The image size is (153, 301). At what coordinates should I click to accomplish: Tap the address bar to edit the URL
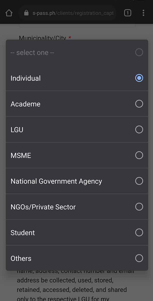[x=71, y=13]
